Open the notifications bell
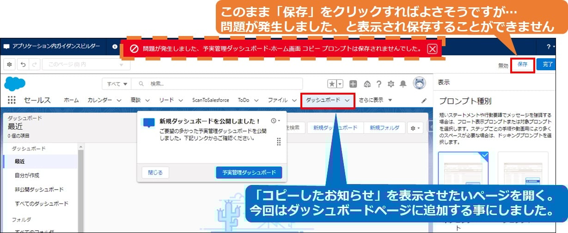 point(403,84)
